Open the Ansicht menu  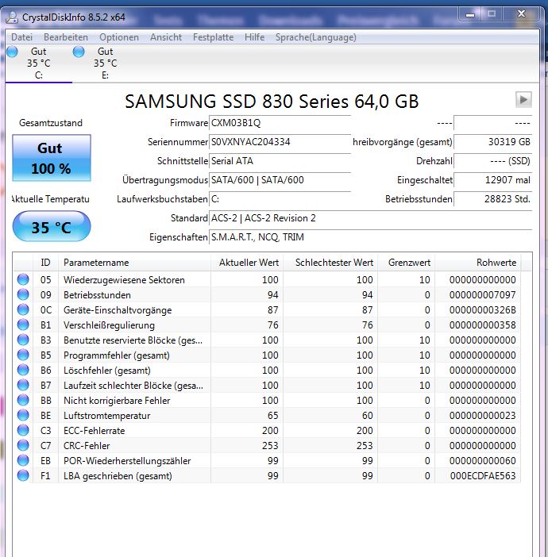point(166,37)
